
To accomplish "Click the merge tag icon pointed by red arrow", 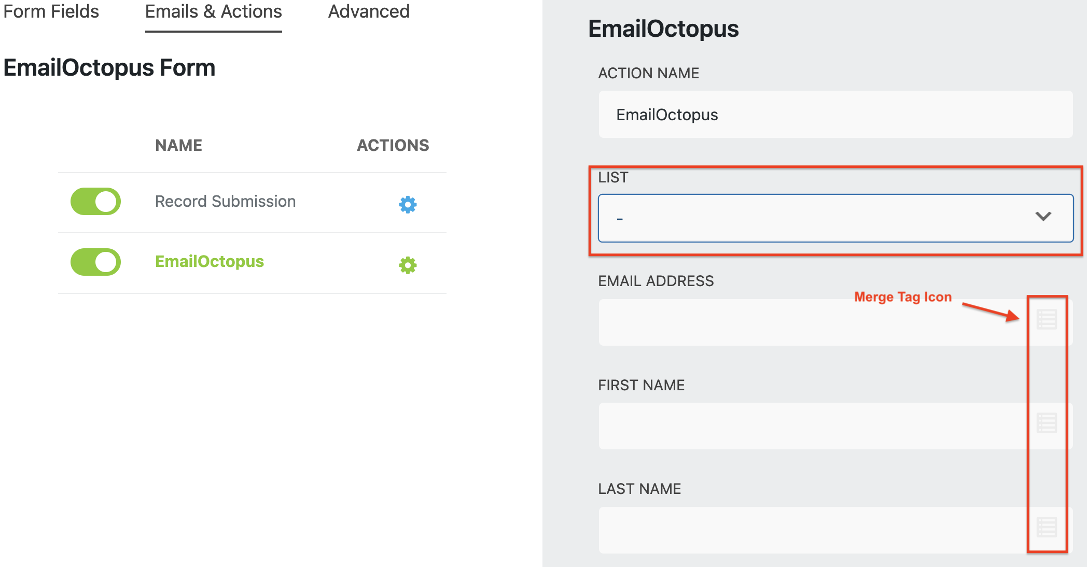I will (1046, 319).
